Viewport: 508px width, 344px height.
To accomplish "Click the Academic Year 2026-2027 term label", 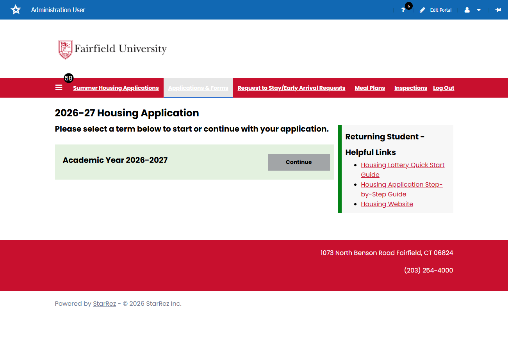I will 115,160.
